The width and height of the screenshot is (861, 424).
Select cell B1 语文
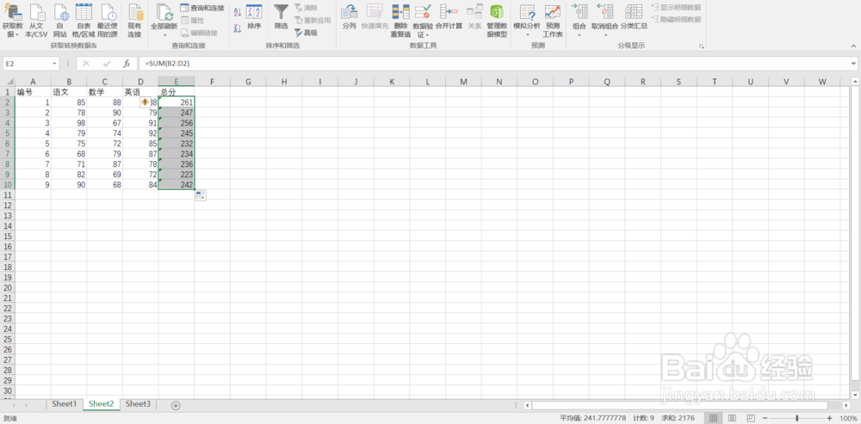coord(69,92)
